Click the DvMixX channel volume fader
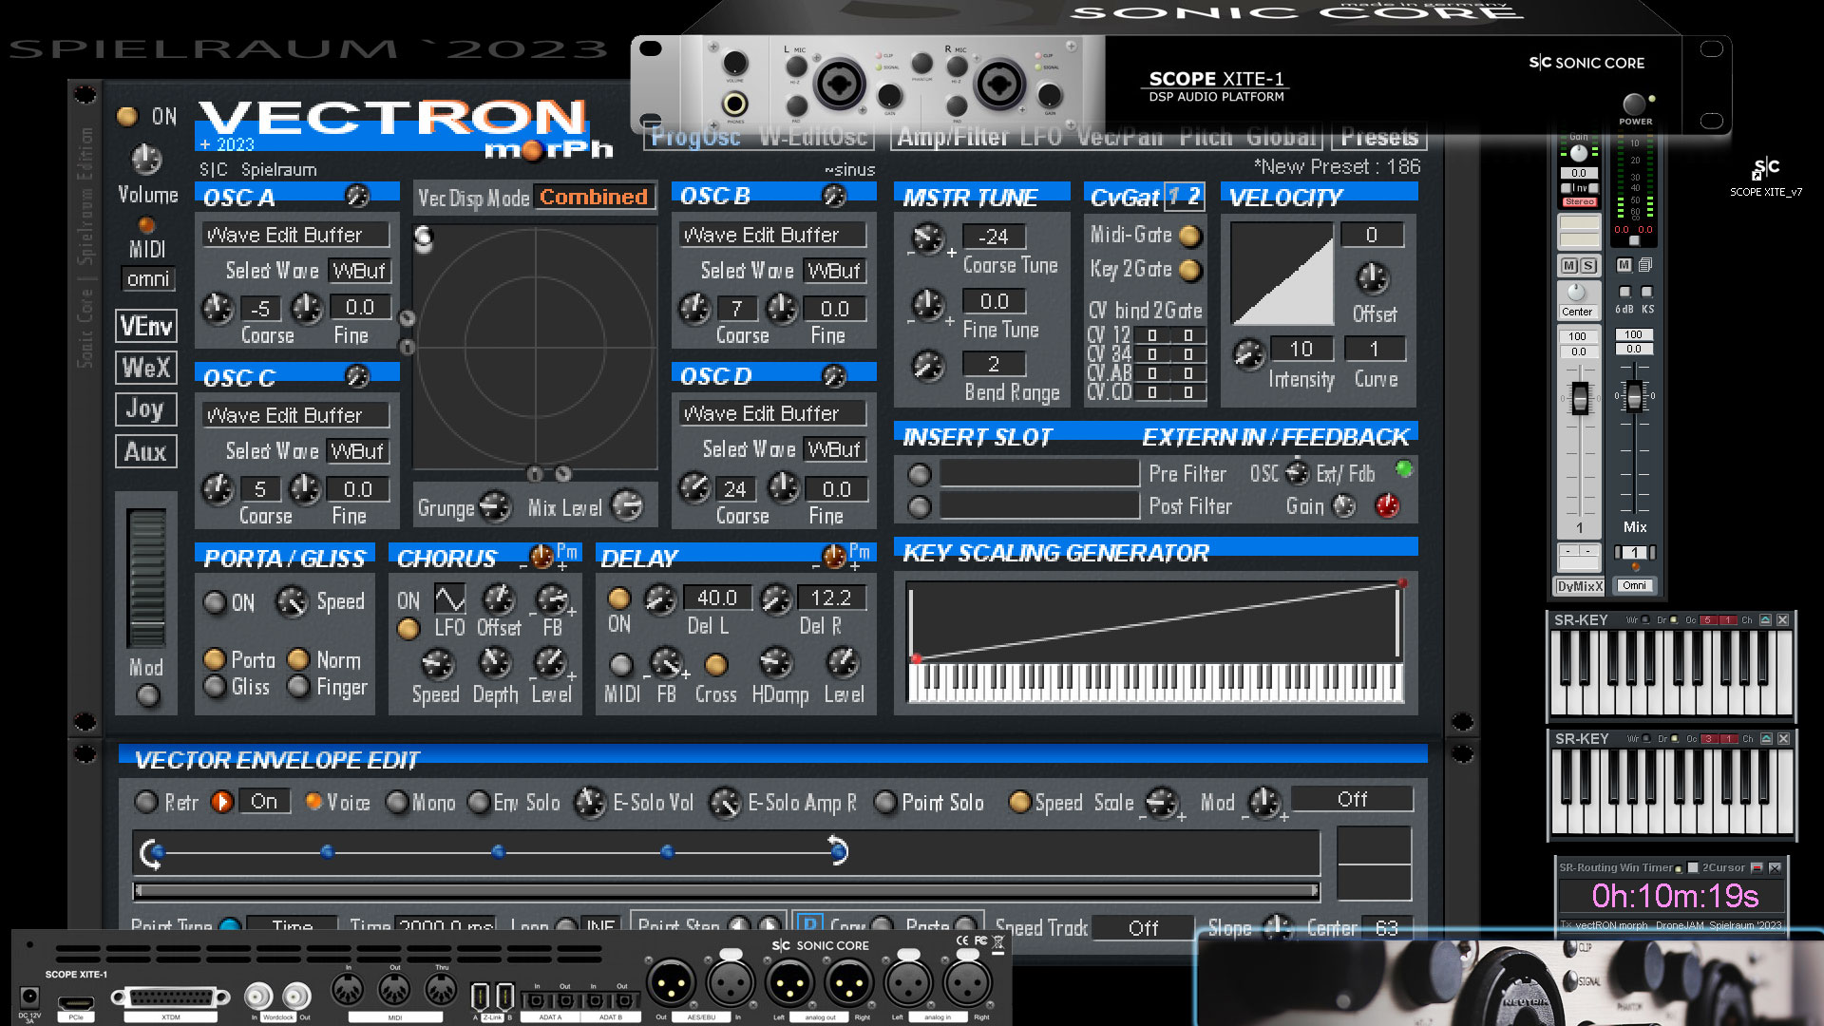This screenshot has height=1026, width=1824. point(1580,398)
